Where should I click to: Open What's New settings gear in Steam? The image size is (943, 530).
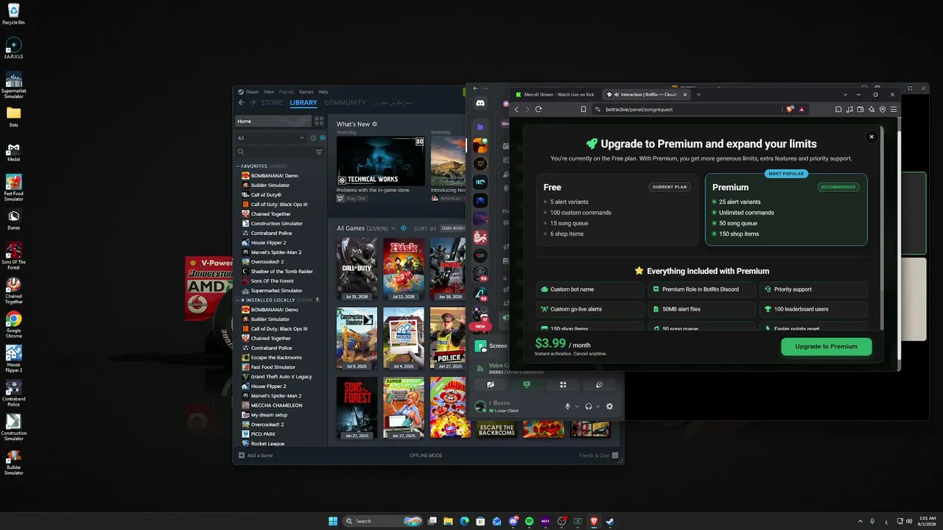coord(374,124)
